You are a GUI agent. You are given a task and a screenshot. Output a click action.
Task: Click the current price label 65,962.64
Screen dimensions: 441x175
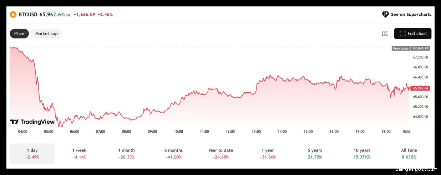pyautogui.click(x=420, y=88)
